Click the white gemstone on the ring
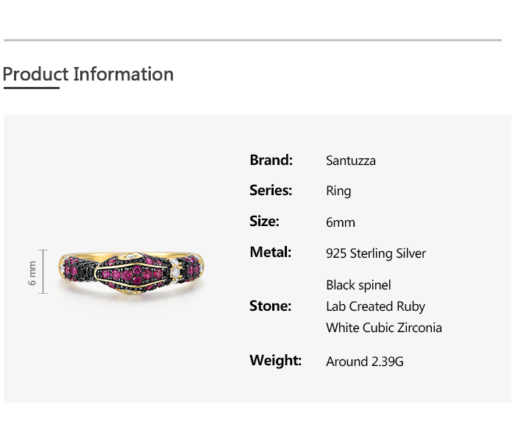The height and width of the screenshot is (447, 515). click(x=177, y=271)
